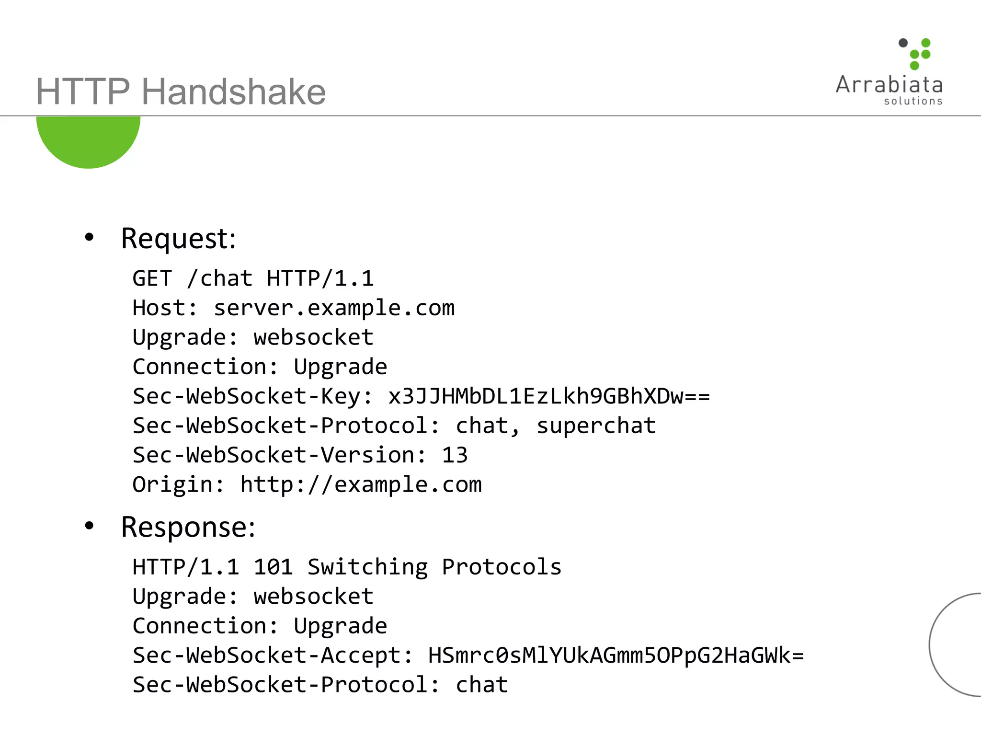Click the 'Host: server.example.com' line
Screen dimensions: 981x736
293,308
